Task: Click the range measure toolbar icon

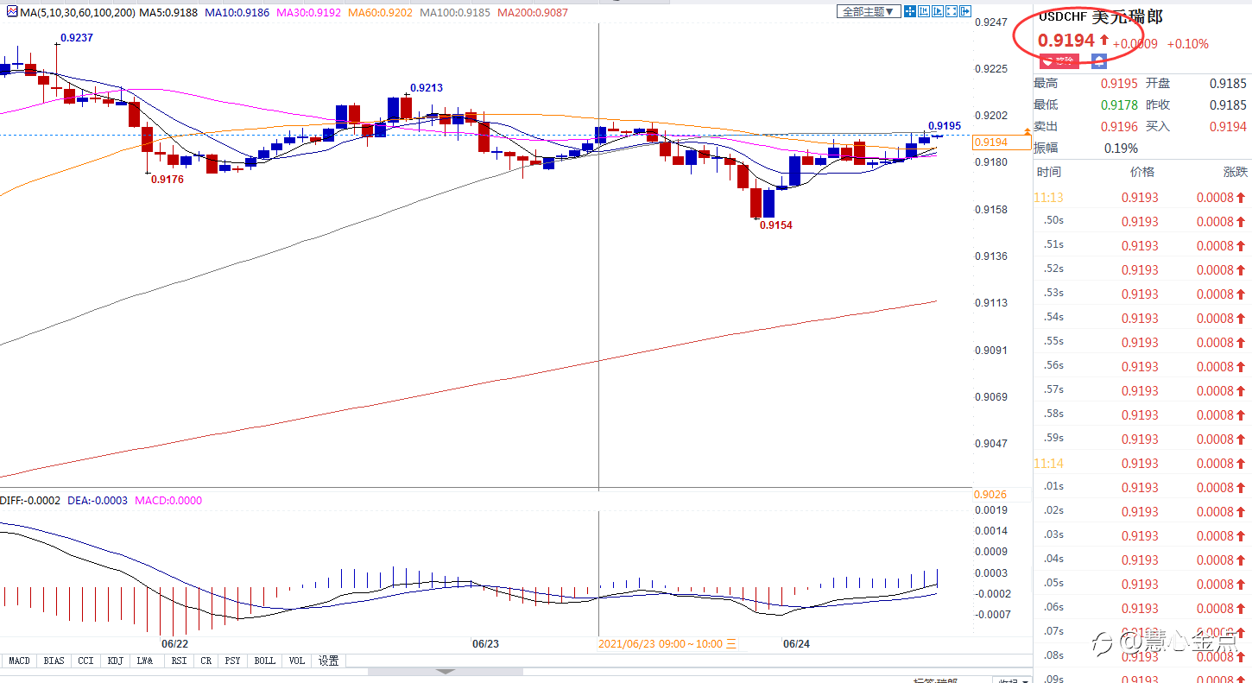Action: 924,11
